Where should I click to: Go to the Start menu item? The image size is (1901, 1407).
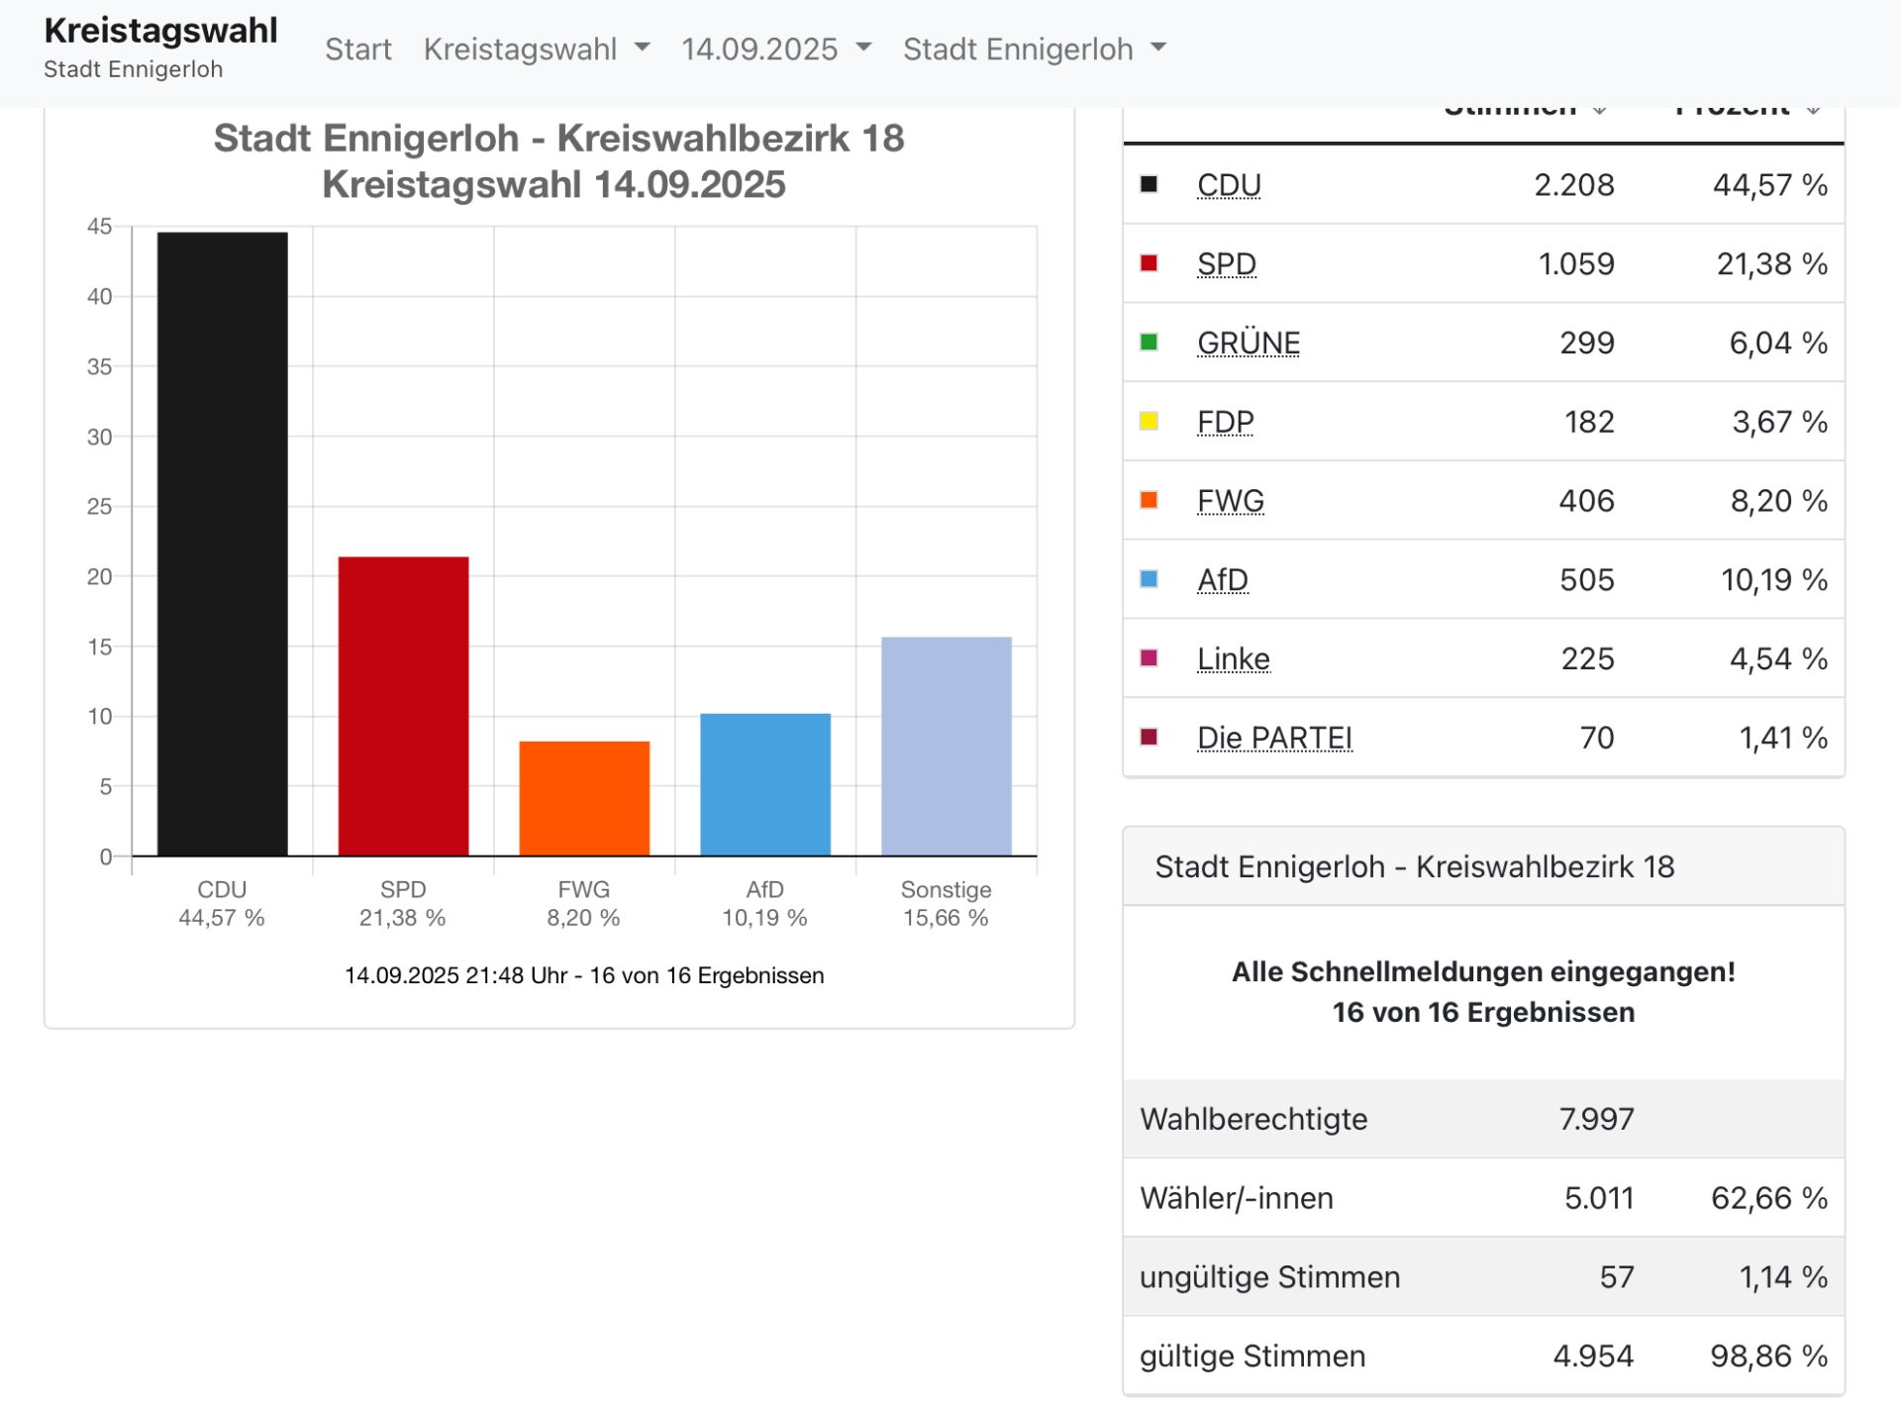click(357, 49)
